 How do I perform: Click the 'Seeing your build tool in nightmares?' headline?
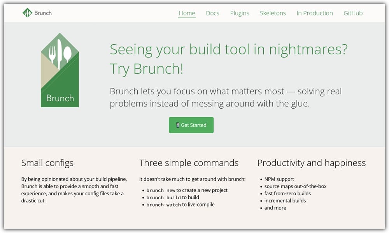coord(228,49)
